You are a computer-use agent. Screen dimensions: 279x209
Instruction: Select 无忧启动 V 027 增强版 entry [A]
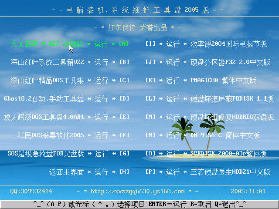point(70,44)
